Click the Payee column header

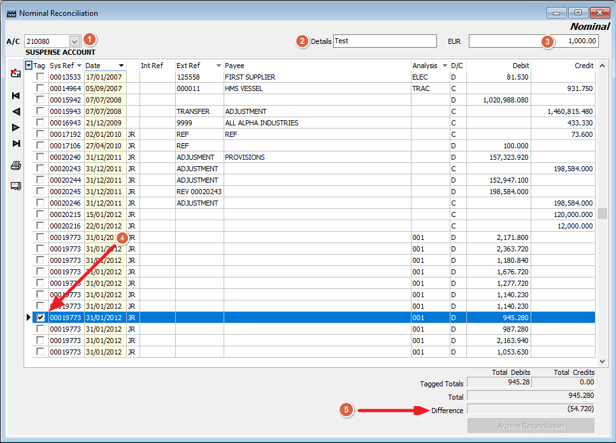234,66
